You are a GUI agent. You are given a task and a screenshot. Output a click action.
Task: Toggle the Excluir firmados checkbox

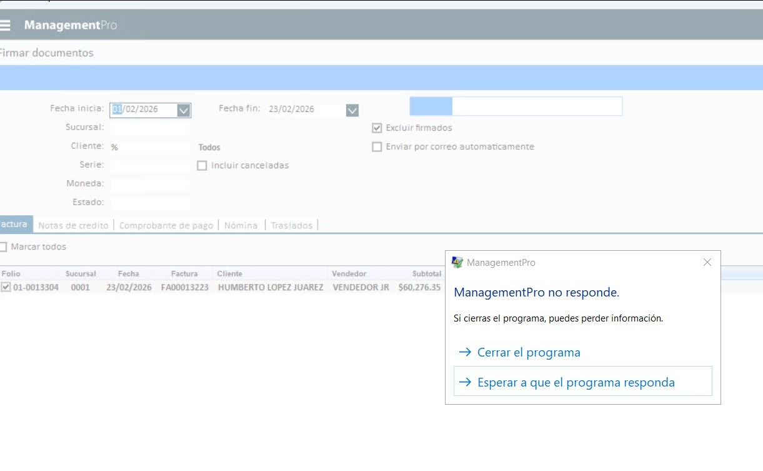377,128
